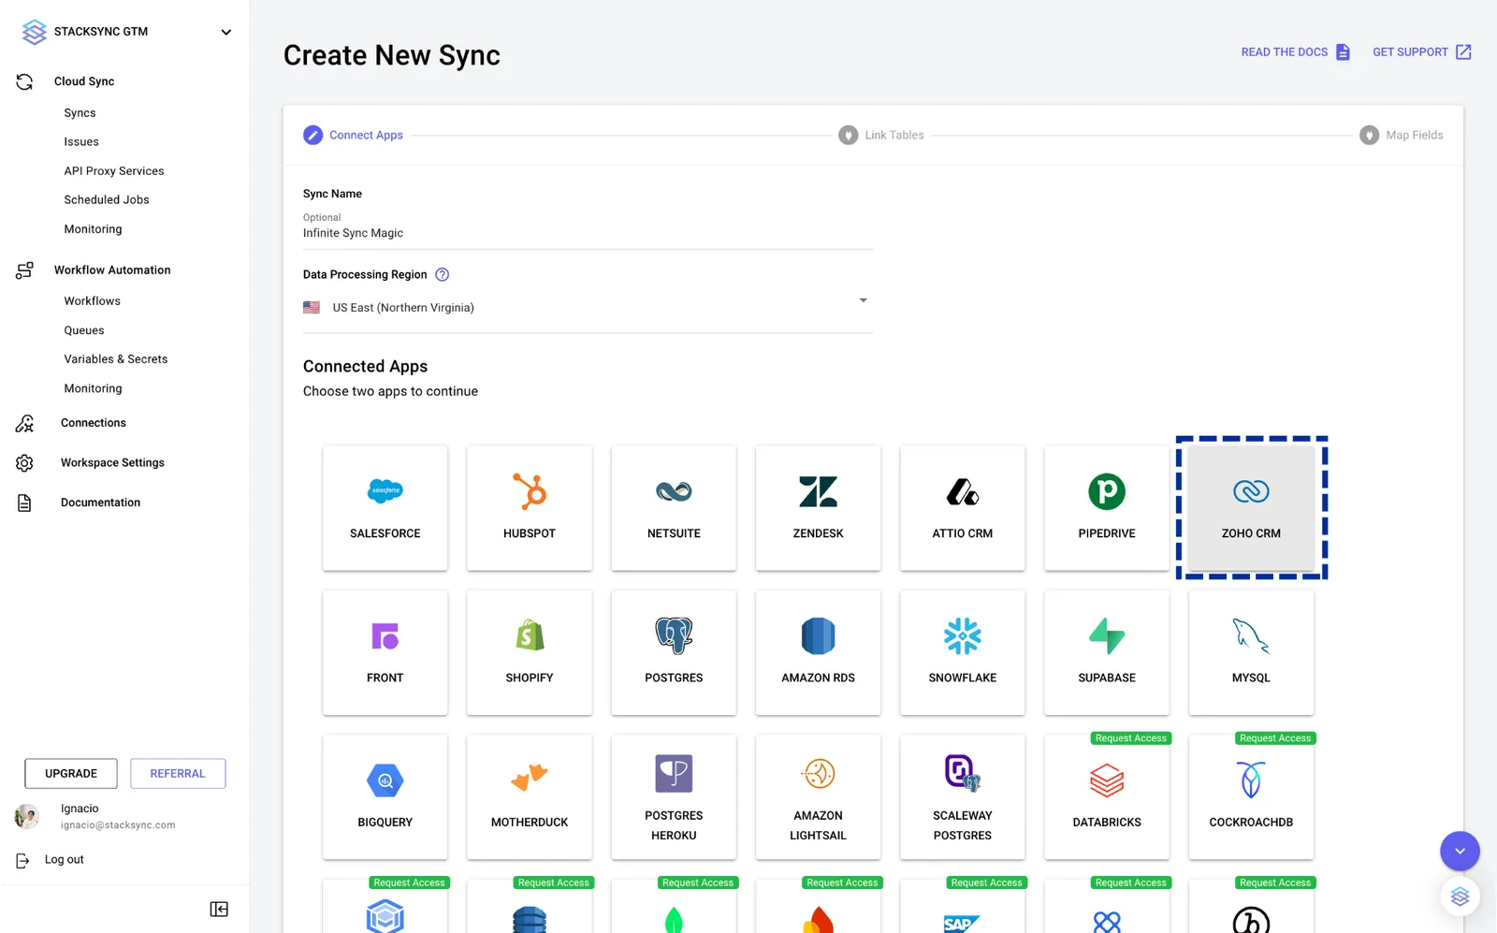Pick the NetSuite app card
This screenshot has width=1497, height=933.
click(x=674, y=508)
